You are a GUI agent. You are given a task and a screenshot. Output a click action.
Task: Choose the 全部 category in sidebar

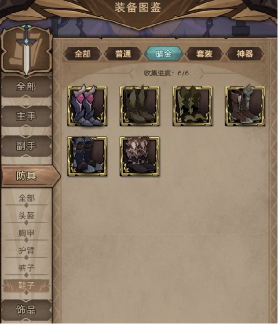point(26,86)
